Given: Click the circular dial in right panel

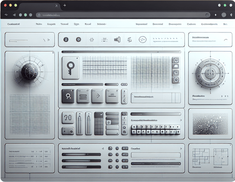Looking at the screenshot, I should pyautogui.click(x=210, y=73).
